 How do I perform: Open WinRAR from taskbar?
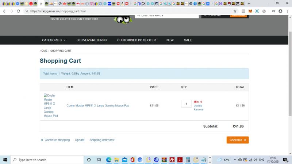coord(164,160)
